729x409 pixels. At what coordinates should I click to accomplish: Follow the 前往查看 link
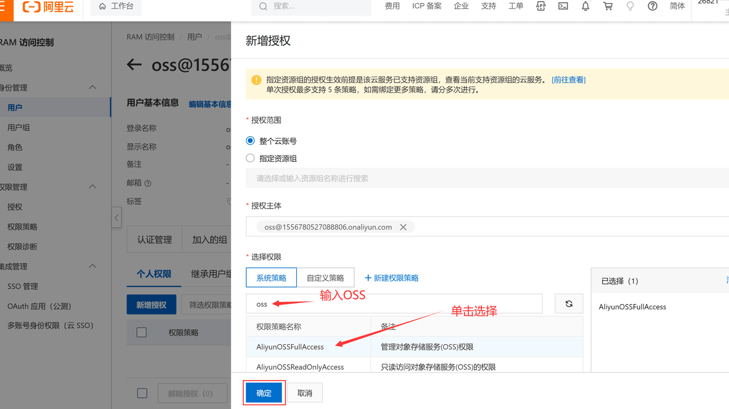click(x=568, y=80)
